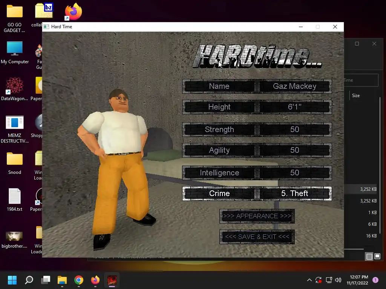This screenshot has width=386, height=289.
Task: Adjust the 6'1" height value
Action: click(294, 107)
